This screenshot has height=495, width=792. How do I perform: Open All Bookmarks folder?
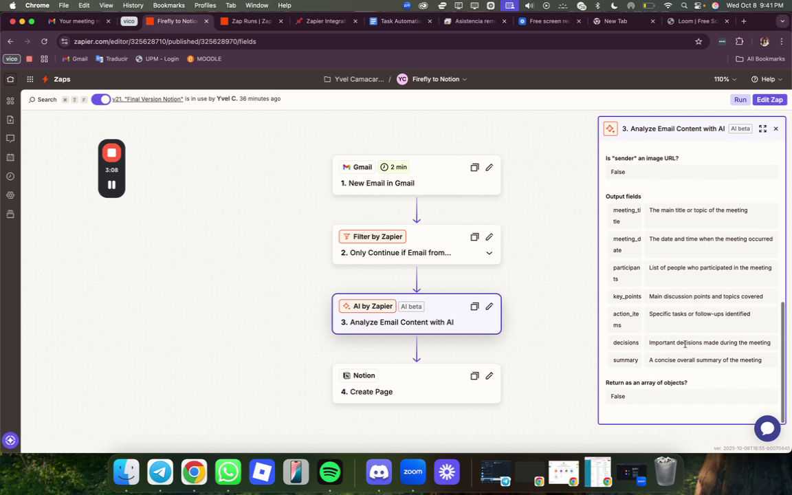pyautogui.click(x=760, y=59)
